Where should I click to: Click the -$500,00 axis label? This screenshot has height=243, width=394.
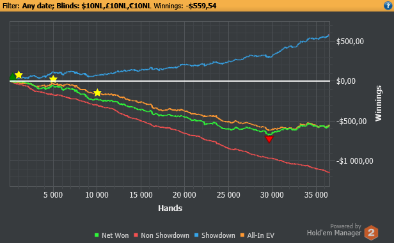click(x=352, y=121)
